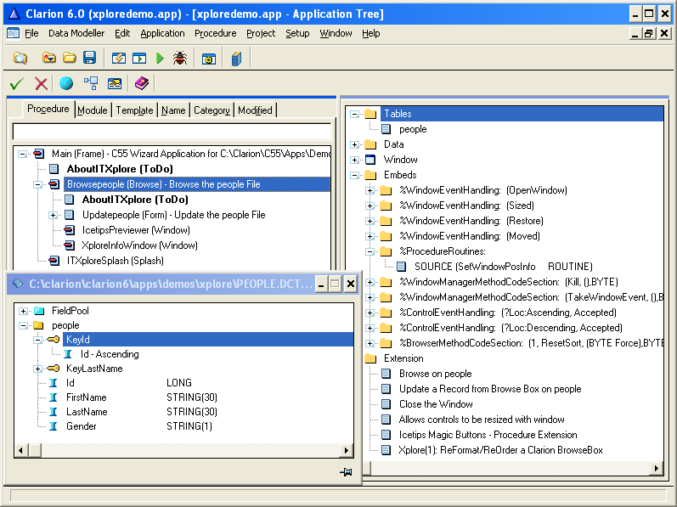Viewport: 677px width, 507px height.
Task: Switch to the Template tab
Action: 135,110
